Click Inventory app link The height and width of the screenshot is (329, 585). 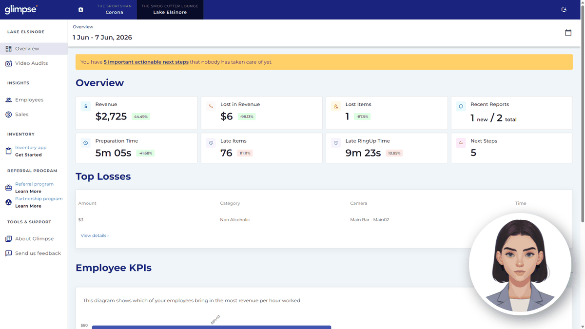point(31,147)
